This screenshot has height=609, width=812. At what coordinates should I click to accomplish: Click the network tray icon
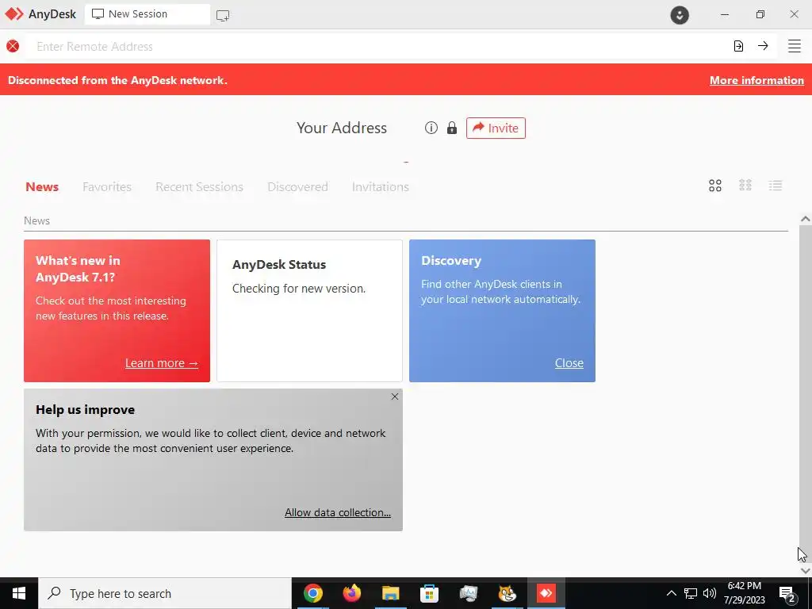click(691, 593)
